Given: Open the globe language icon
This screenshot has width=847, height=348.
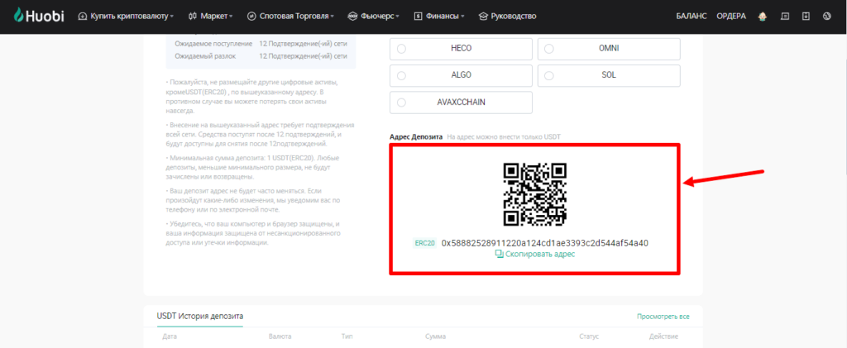Looking at the screenshot, I should point(827,17).
